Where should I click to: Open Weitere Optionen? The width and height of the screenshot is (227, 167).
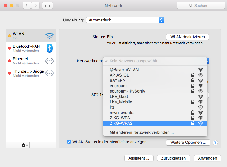188,142
